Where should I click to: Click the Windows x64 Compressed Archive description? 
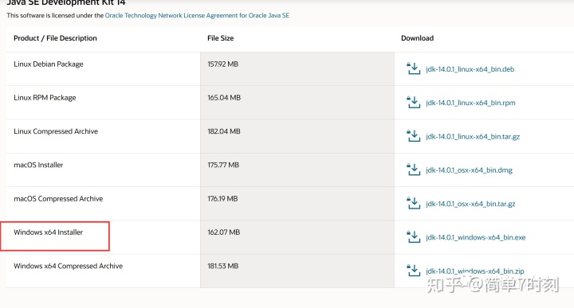pos(68,266)
